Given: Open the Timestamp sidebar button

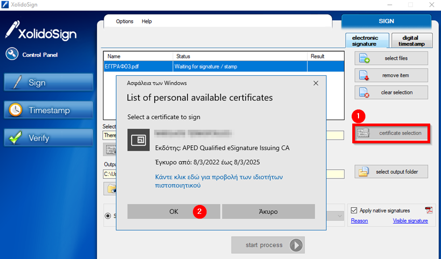Looking at the screenshot, I should (x=48, y=110).
